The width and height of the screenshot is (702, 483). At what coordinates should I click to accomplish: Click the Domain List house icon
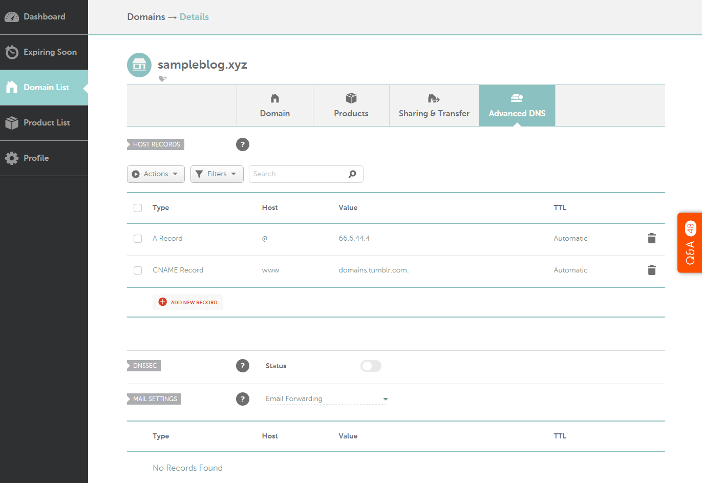12,87
